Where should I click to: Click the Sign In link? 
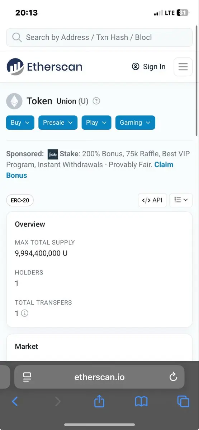click(149, 67)
